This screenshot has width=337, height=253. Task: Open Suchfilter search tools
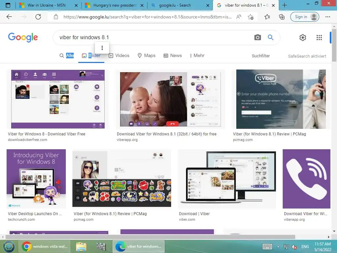coord(261,56)
